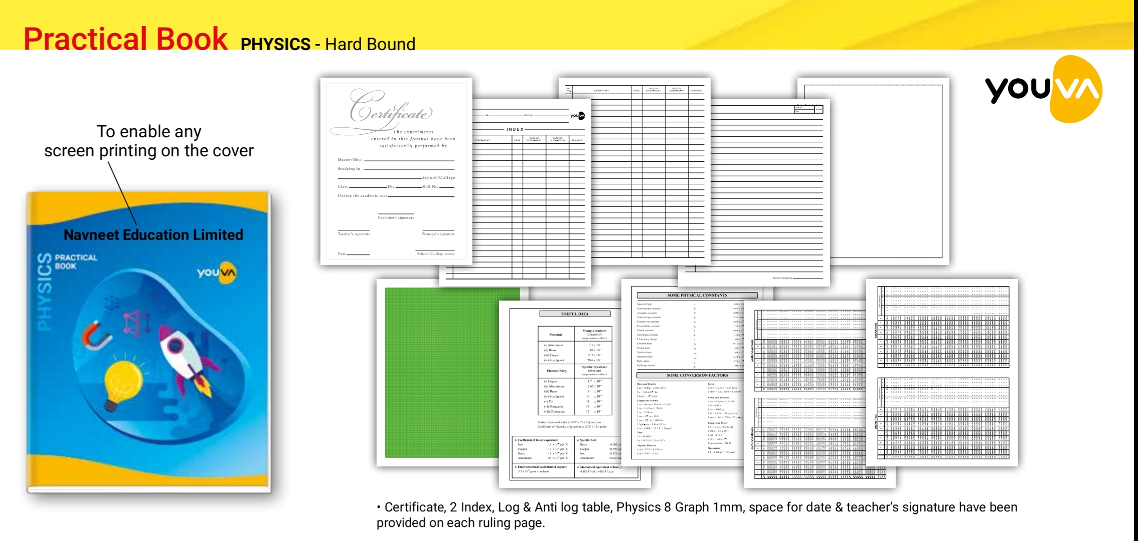This screenshot has width=1138, height=541.
Task: Open the Logarithms table page thumbnail
Action: (942, 373)
